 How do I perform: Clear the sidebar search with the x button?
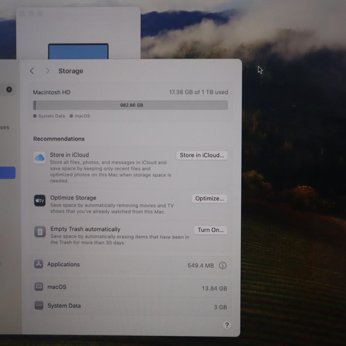click(x=9, y=89)
